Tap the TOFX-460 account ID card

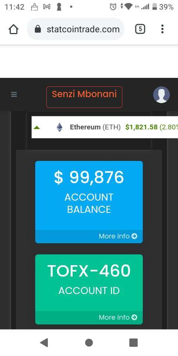click(x=89, y=289)
